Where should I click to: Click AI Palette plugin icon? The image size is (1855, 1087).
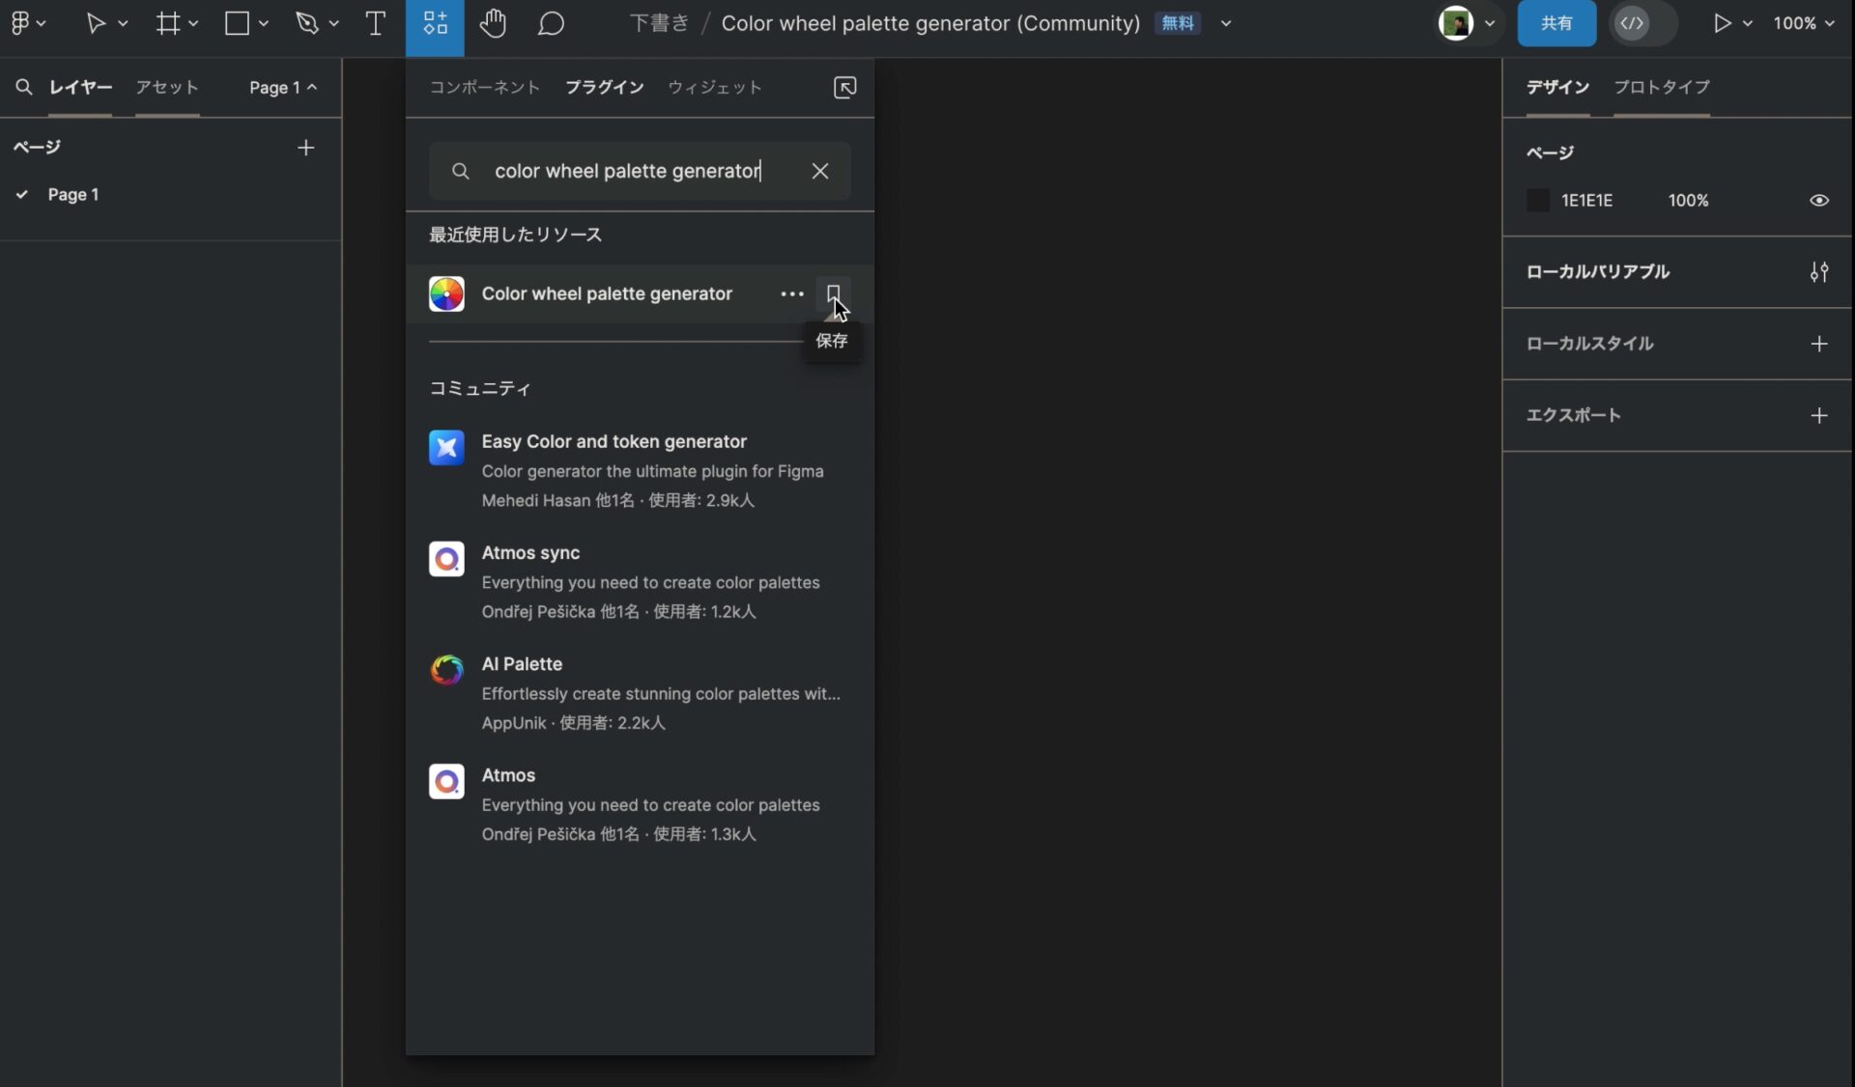click(x=446, y=669)
